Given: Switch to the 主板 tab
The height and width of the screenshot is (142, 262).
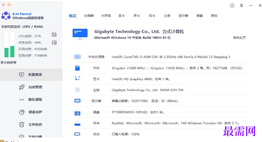Looking at the screenshot, I should click(167, 16).
